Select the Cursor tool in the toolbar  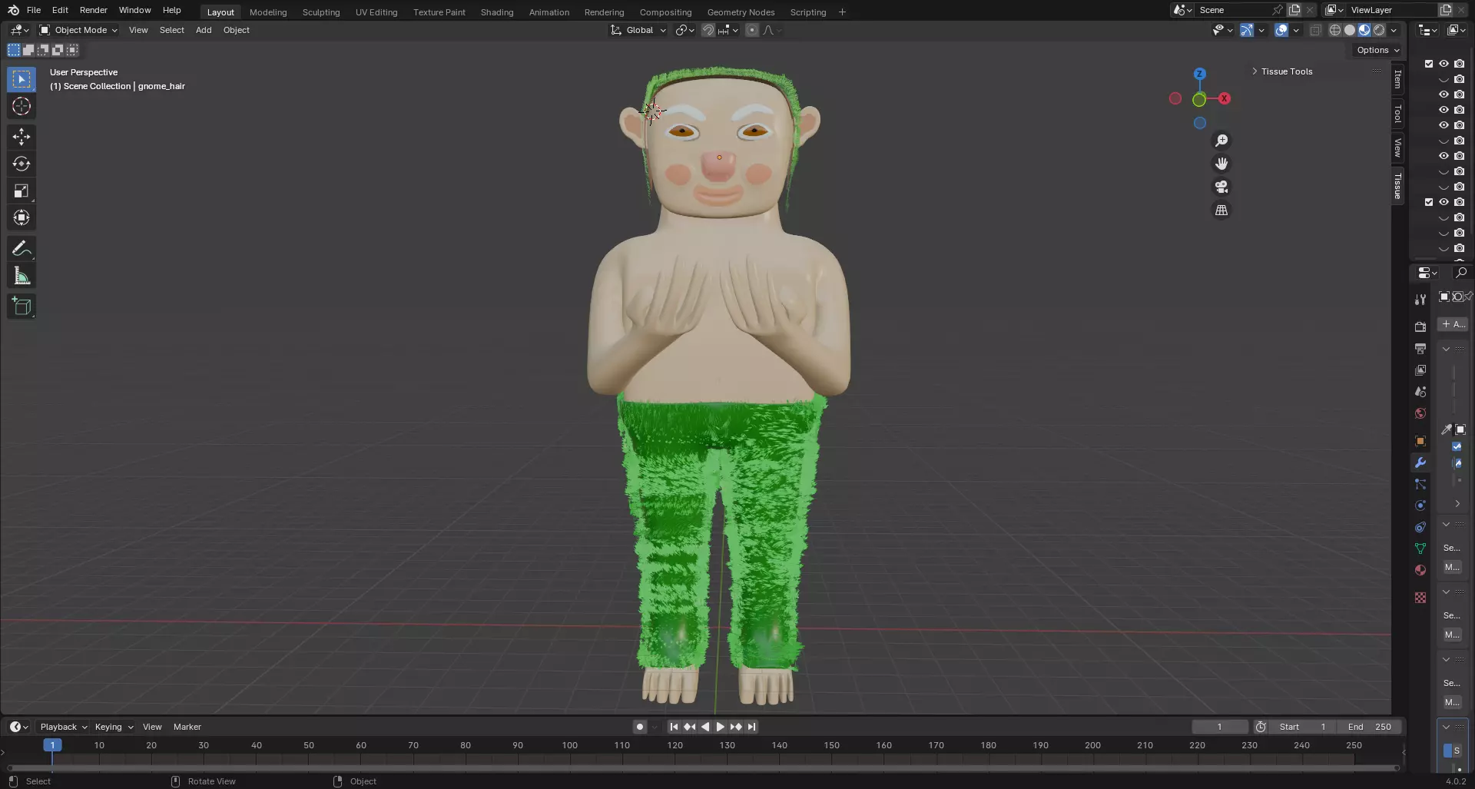(x=22, y=106)
